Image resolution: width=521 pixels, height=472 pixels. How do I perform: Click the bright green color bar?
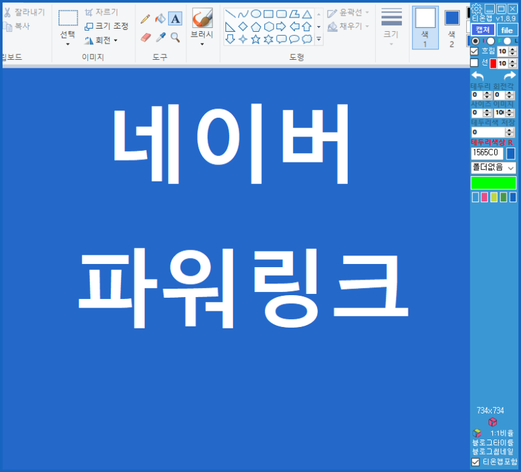[x=494, y=183]
